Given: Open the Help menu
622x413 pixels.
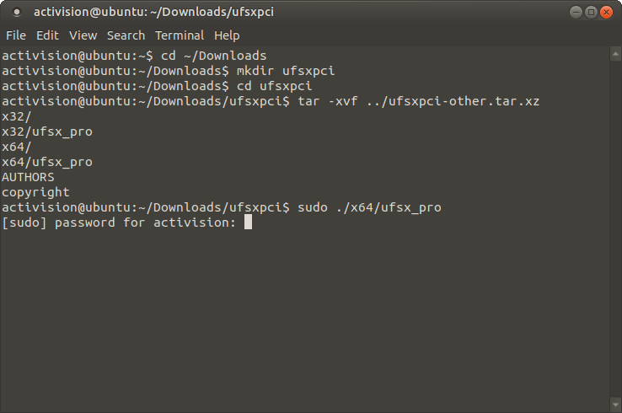Looking at the screenshot, I should click(227, 35).
